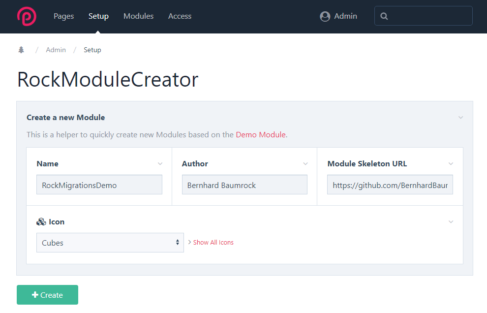The image size is (487, 313).
Task: Open the Pages menu
Action: click(x=63, y=16)
